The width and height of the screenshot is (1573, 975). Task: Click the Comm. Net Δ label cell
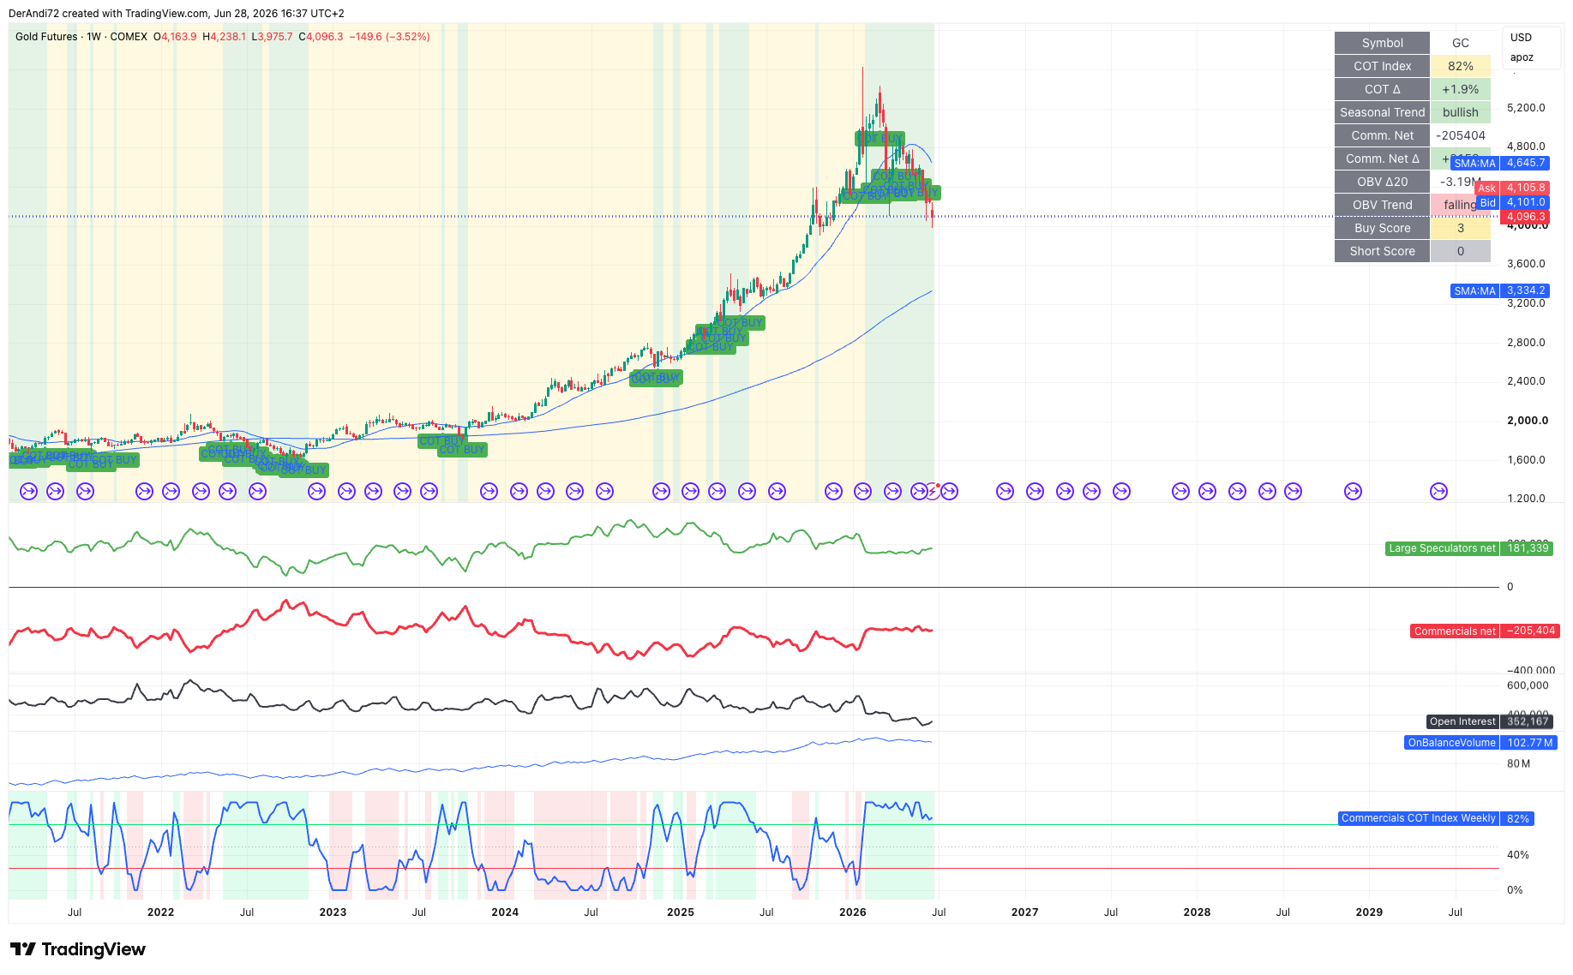pyautogui.click(x=1382, y=159)
